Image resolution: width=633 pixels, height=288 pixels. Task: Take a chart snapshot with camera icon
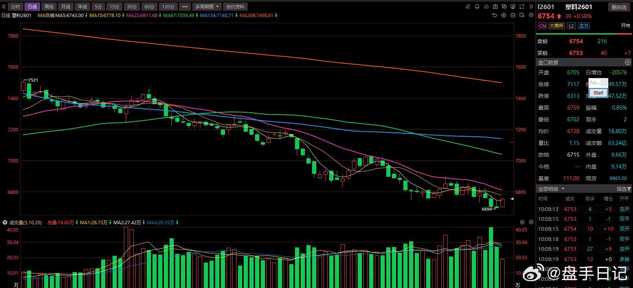[495, 6]
